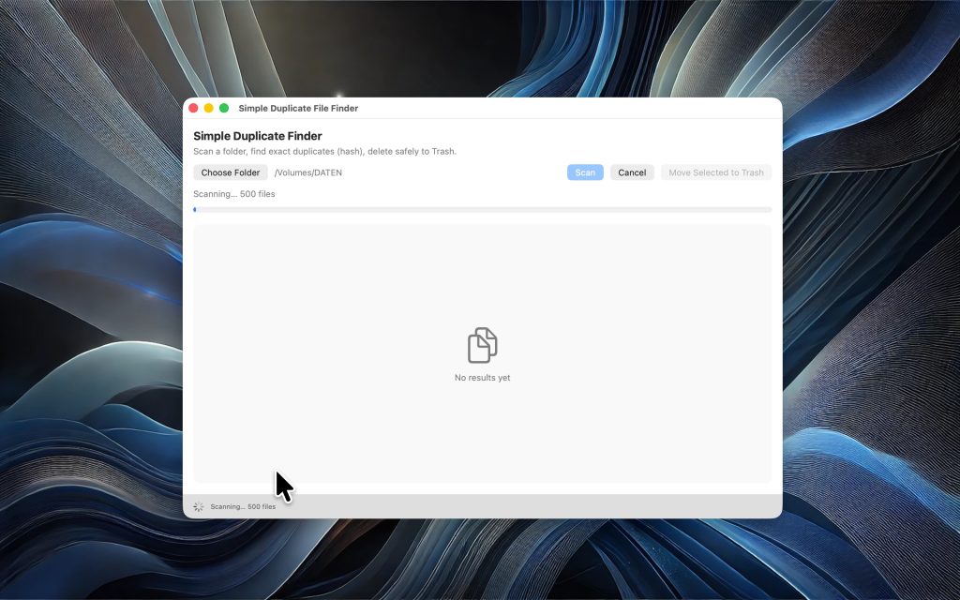960x600 pixels.
Task: Click the app description subtitle text
Action: click(324, 151)
